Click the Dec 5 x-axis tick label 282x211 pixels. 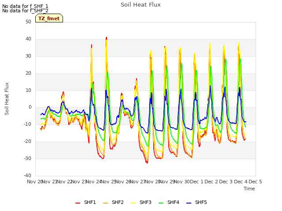tap(255, 182)
